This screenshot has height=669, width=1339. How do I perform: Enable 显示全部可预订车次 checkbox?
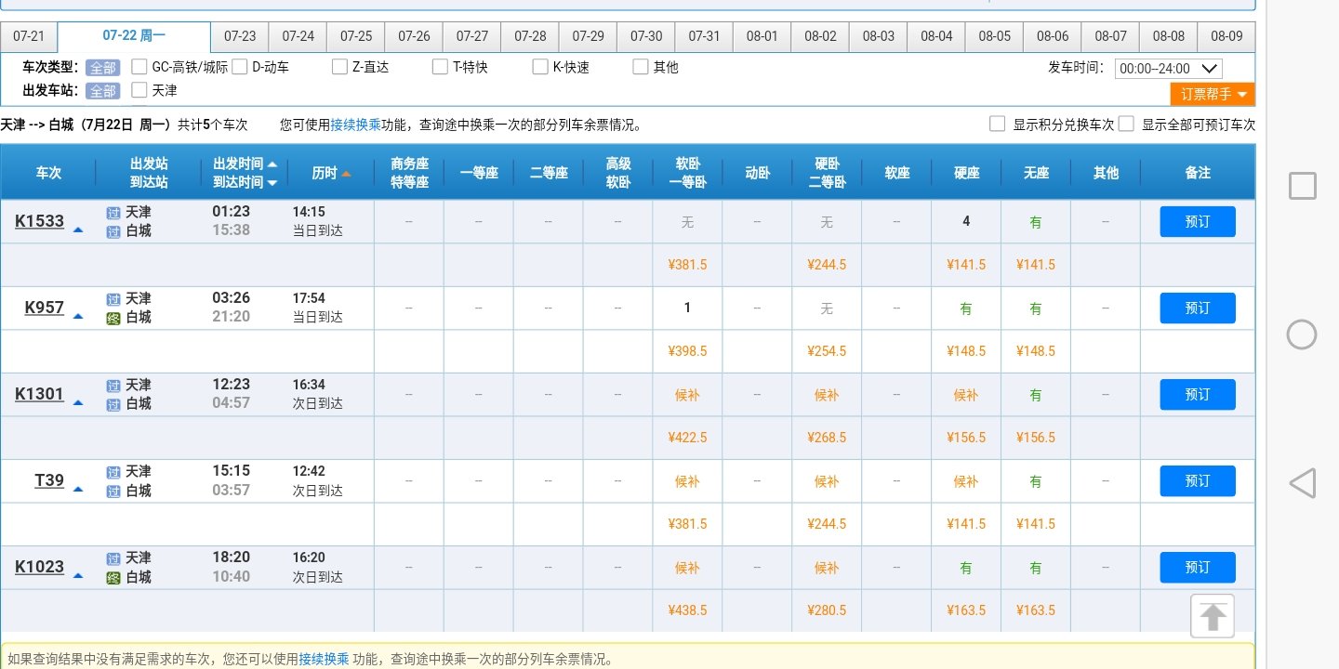(1126, 124)
